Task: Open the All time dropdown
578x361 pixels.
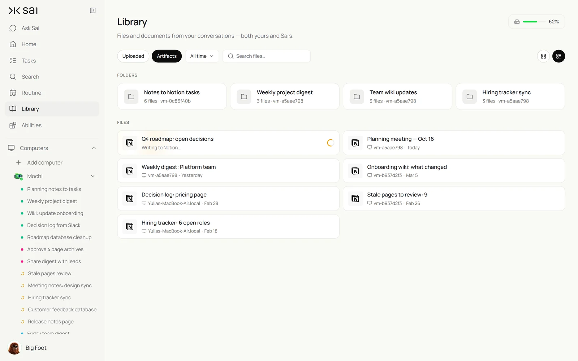Action: [x=202, y=56]
